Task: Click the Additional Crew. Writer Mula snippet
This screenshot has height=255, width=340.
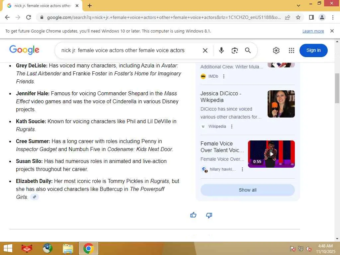Action: [232, 67]
